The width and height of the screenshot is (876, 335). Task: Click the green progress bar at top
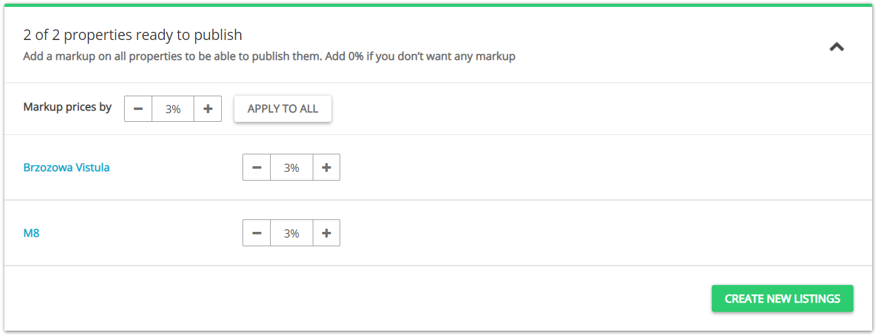[438, 5]
